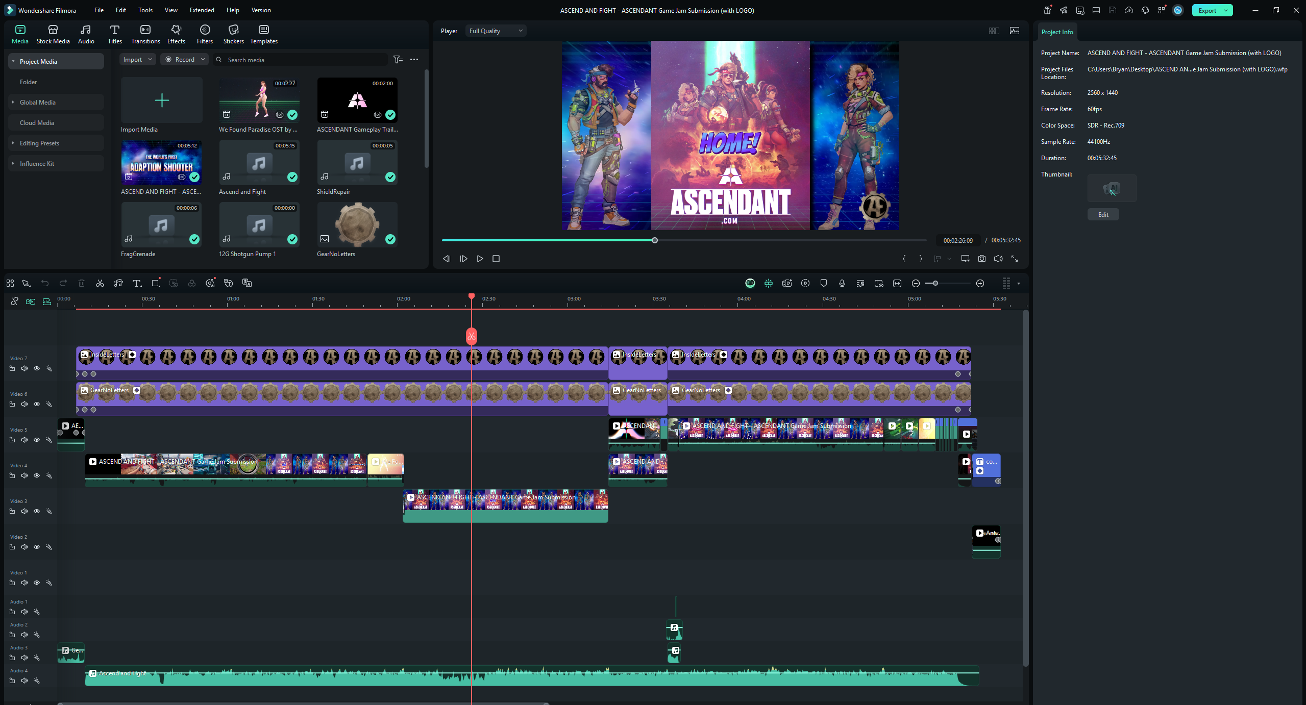Open the File menu
1306x705 pixels.
click(99, 10)
